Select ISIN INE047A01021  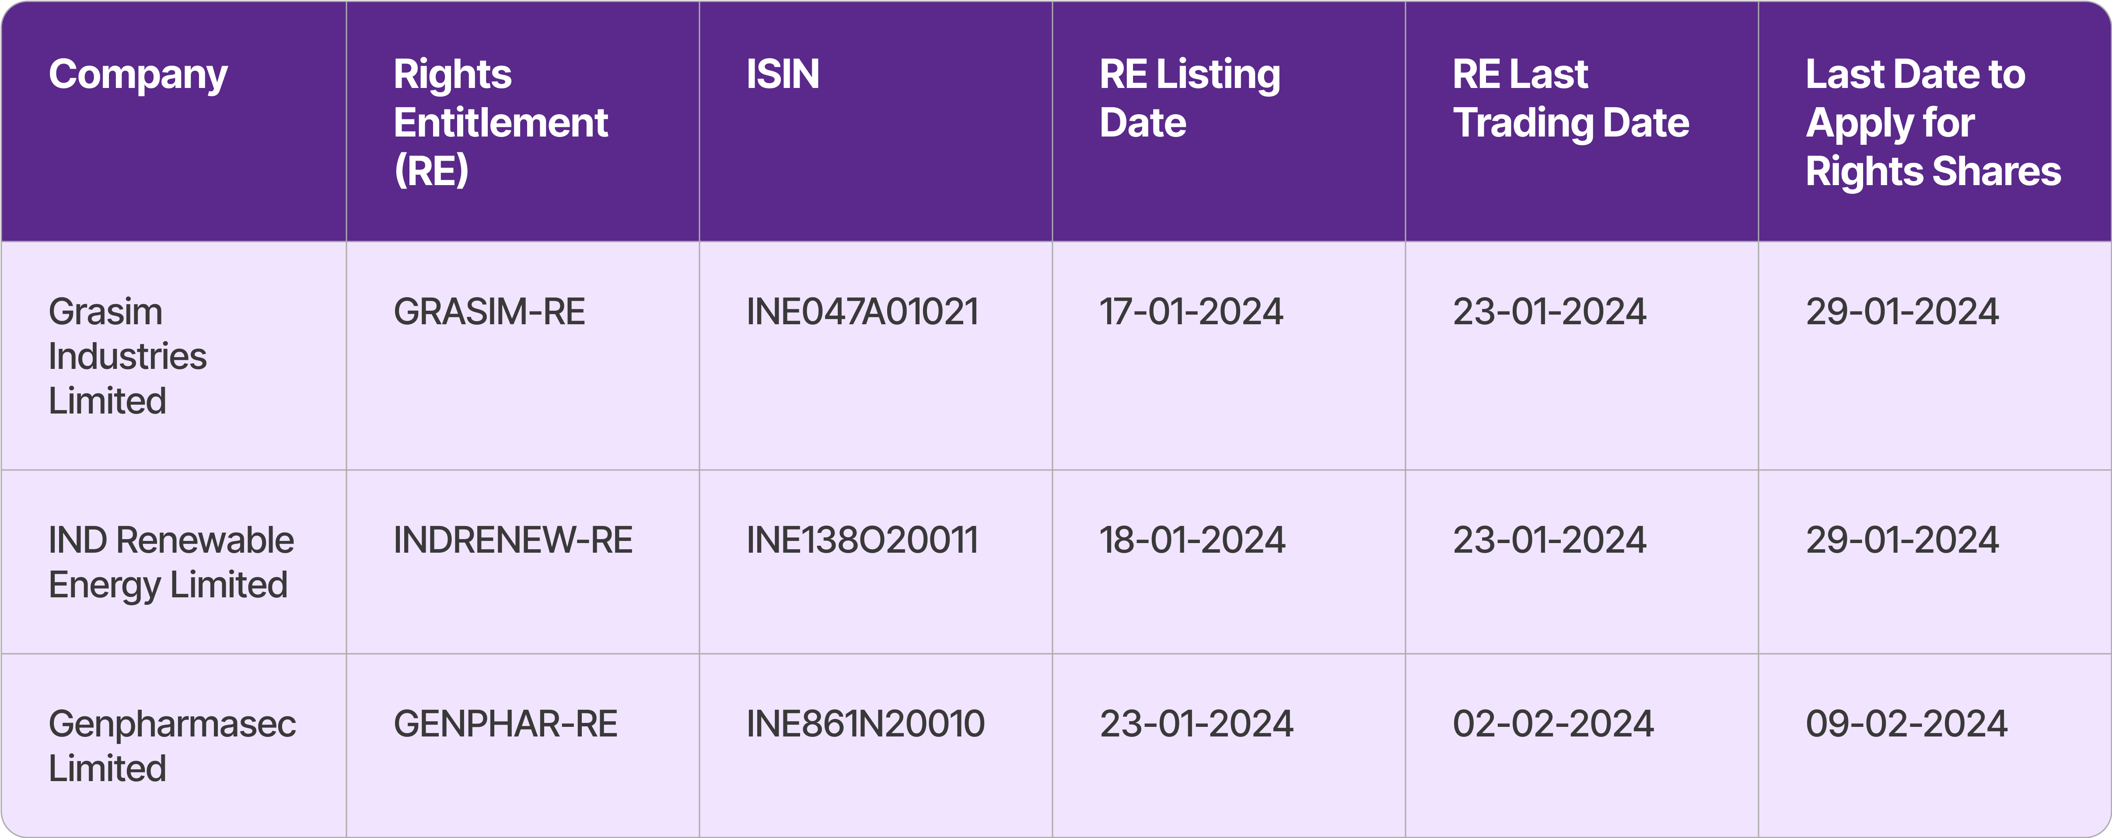tap(862, 312)
